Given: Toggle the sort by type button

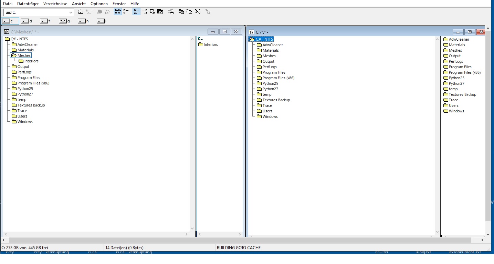Looking at the screenshot, I should click(x=145, y=12).
